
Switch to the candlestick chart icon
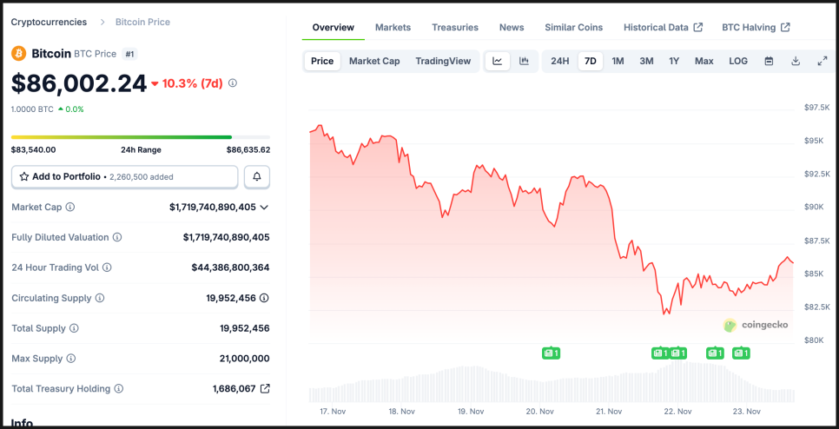[x=524, y=61]
